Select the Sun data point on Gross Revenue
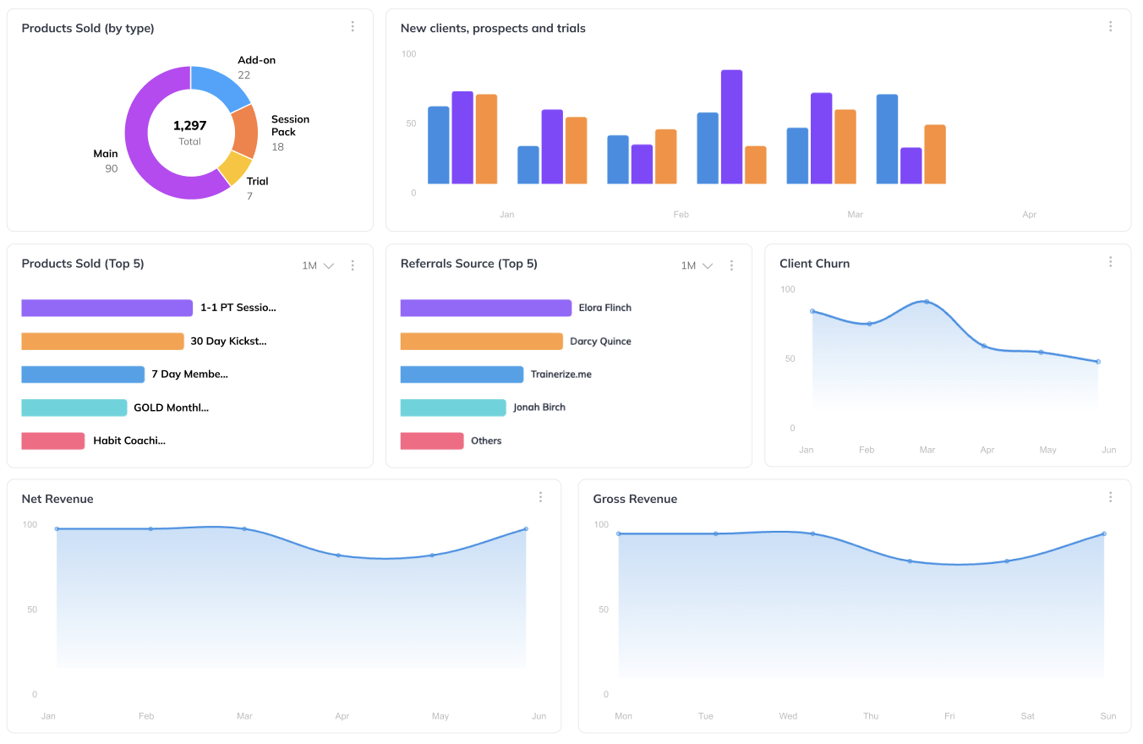The height and width of the screenshot is (744, 1143). tap(1104, 534)
